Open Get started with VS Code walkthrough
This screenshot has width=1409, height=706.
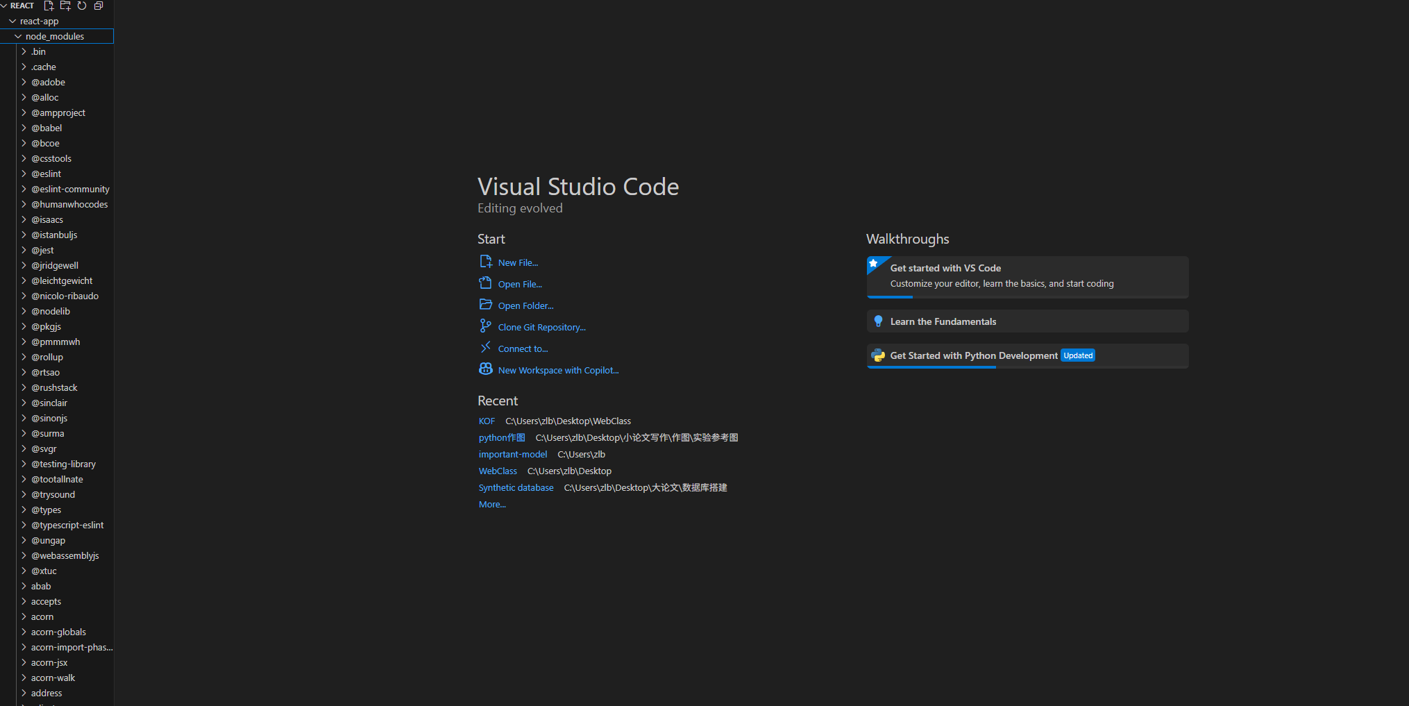[x=1027, y=276]
